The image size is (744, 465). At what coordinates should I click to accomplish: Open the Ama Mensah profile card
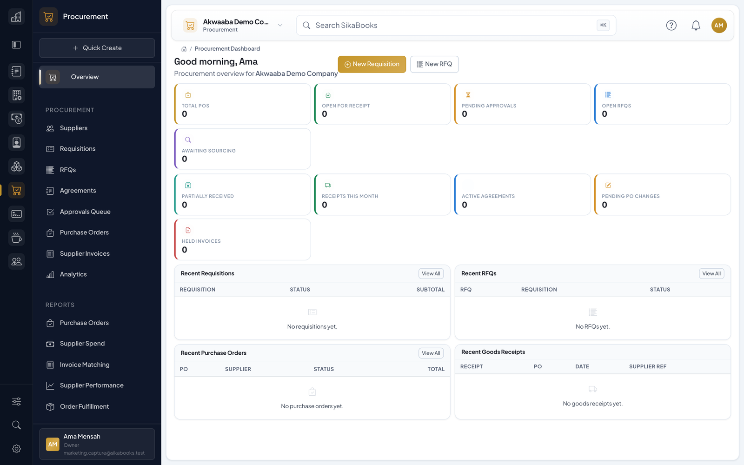97,444
